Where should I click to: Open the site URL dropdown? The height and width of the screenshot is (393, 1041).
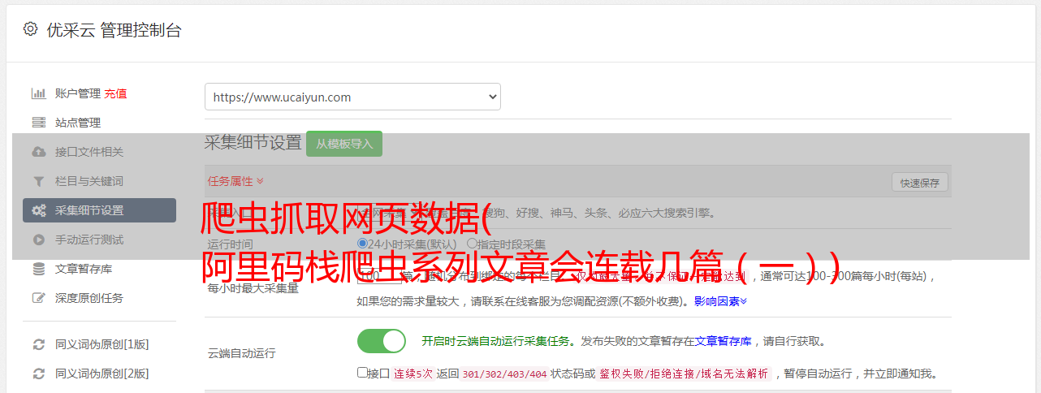352,97
